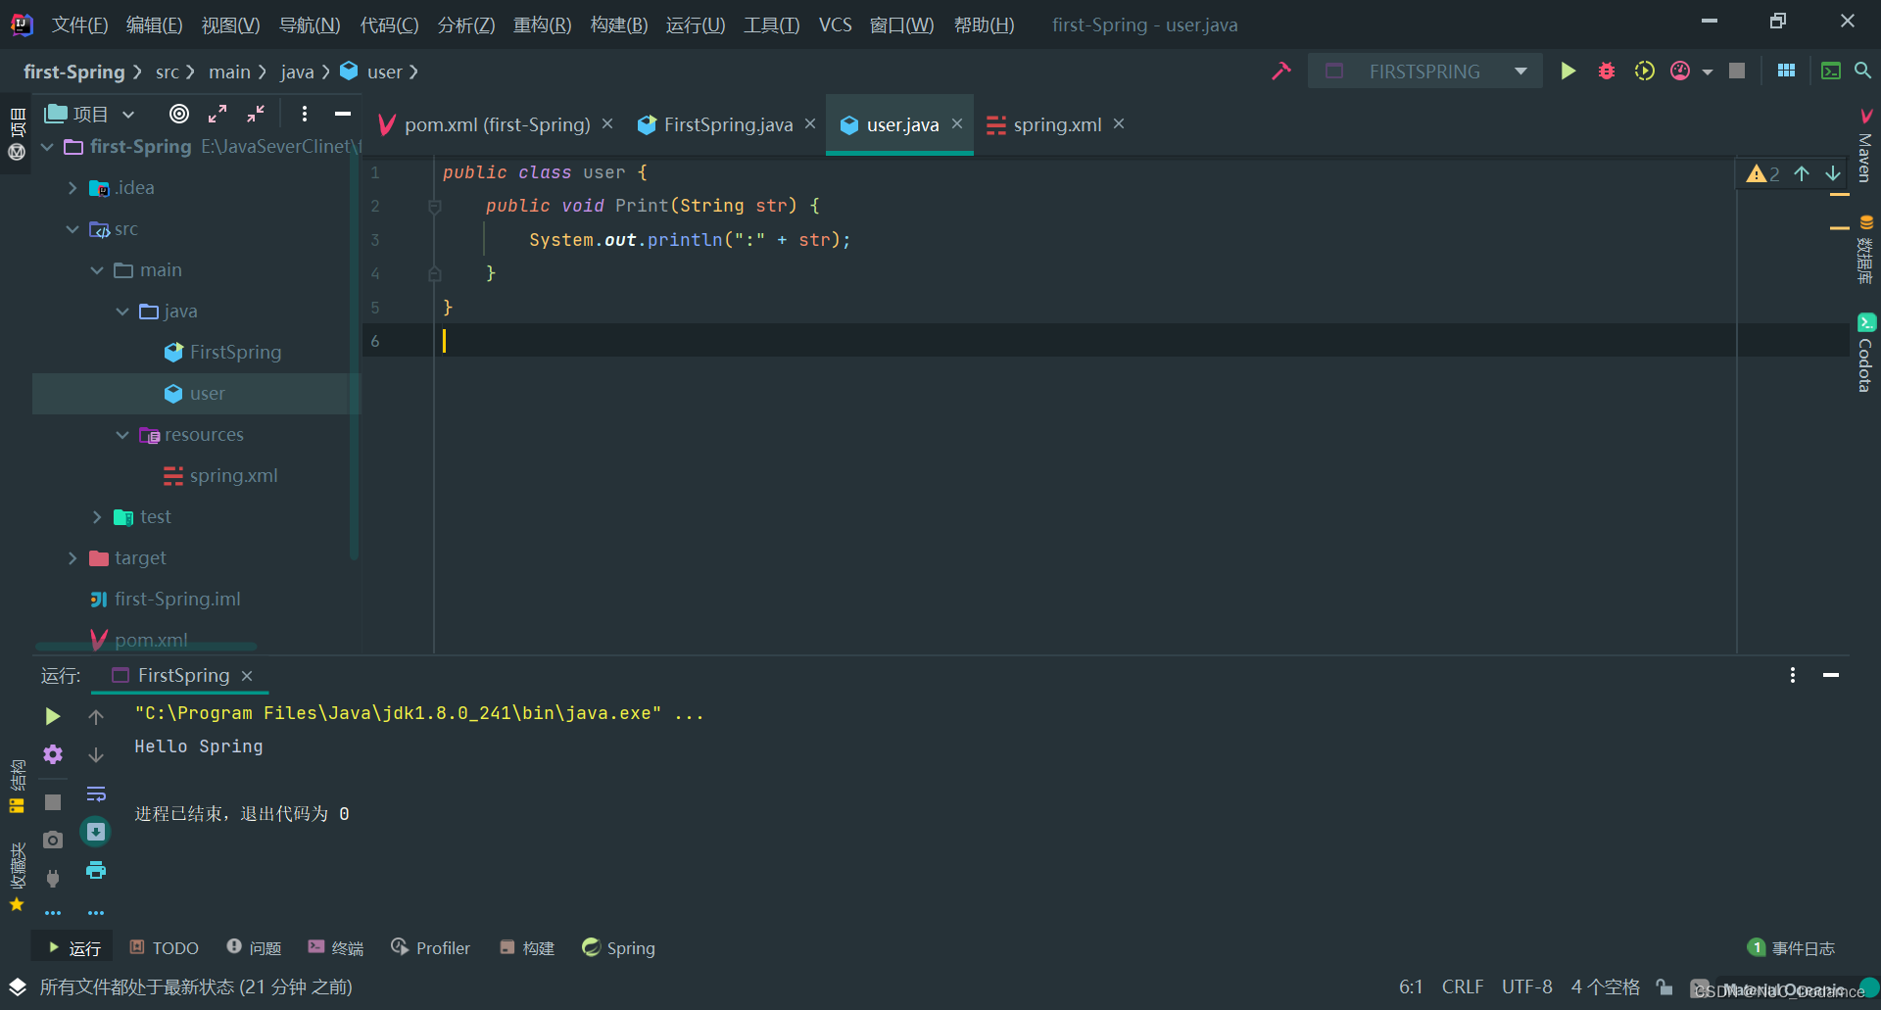Open project view mode dropdown 项目
This screenshot has height=1010, width=1881.
coord(89,114)
